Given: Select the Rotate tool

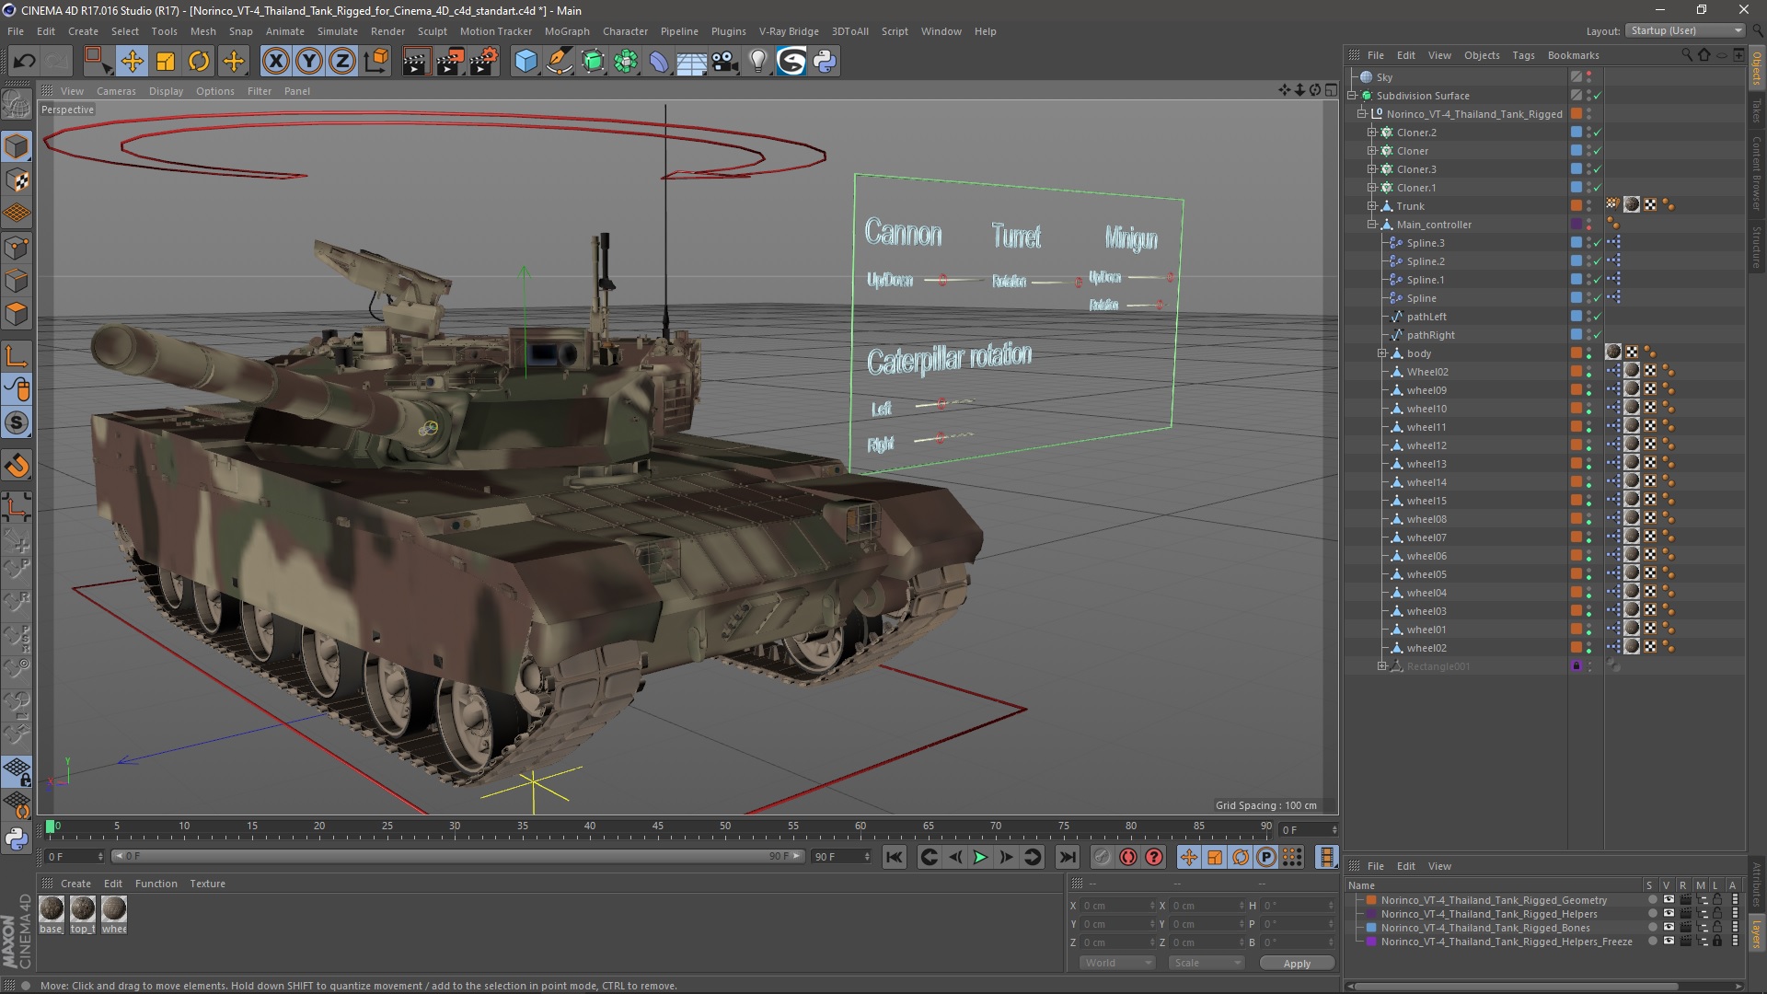Looking at the screenshot, I should click(x=199, y=62).
